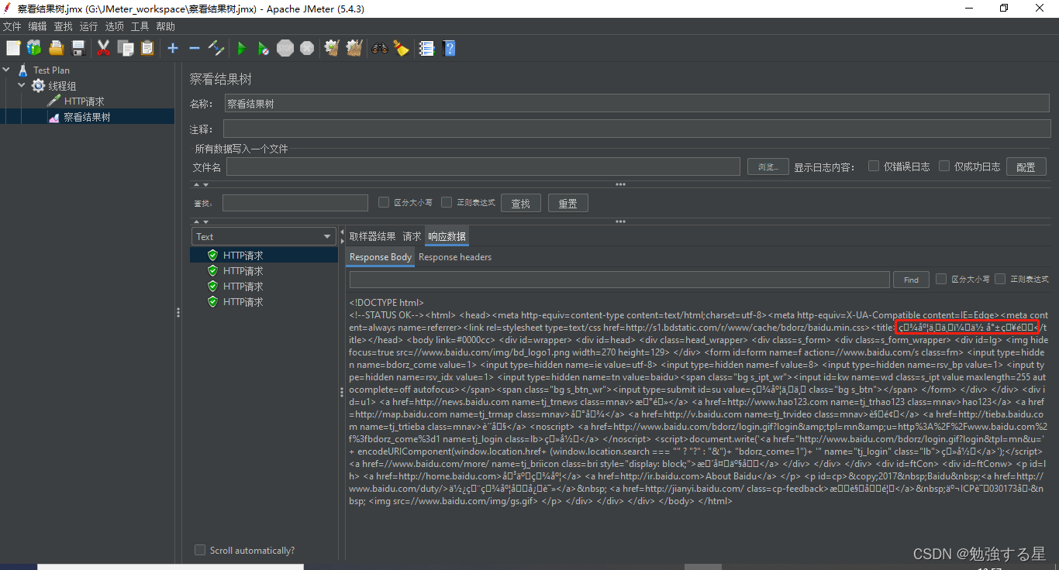The width and height of the screenshot is (1059, 570).
Task: Click the blue plus Expand All icon
Action: [173, 48]
